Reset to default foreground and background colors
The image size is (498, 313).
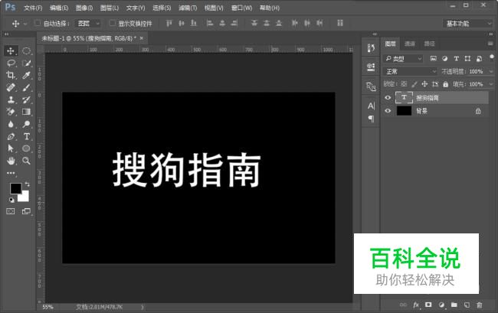(11, 200)
